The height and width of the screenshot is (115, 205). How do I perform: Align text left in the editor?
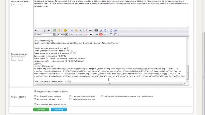tap(72, 34)
